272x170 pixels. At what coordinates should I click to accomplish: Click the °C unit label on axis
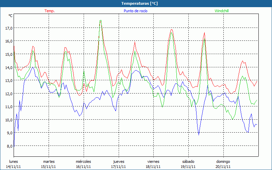click(x=11, y=16)
